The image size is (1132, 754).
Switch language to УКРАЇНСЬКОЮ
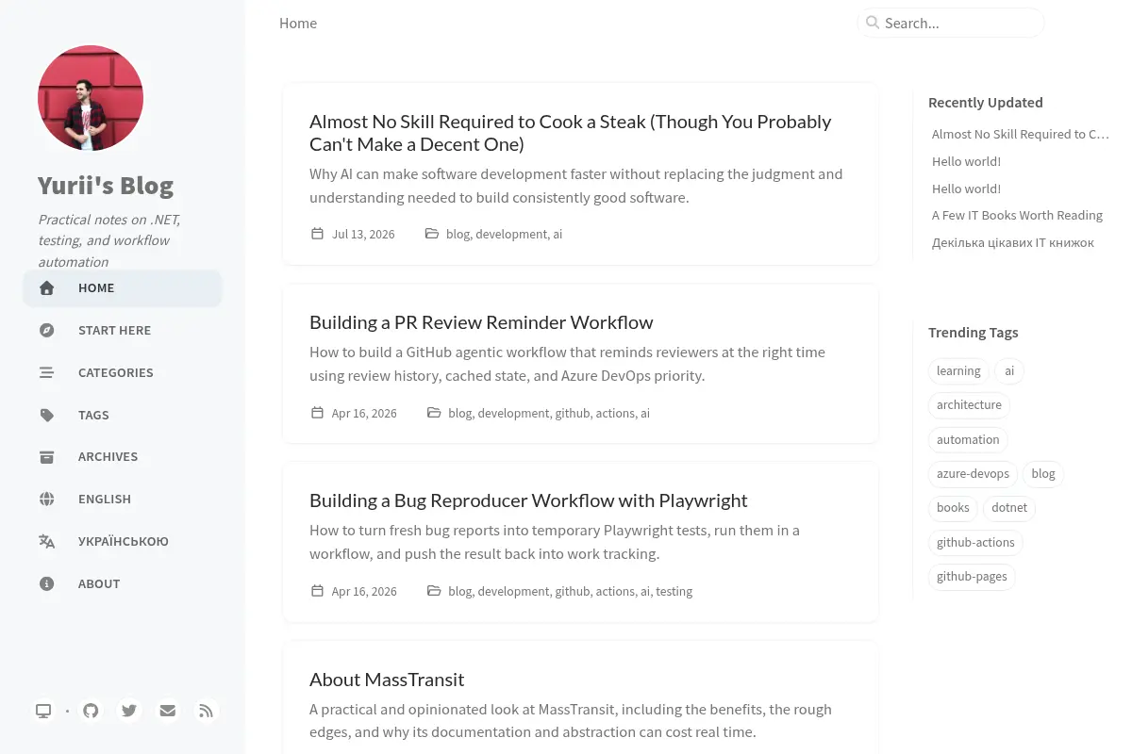123,541
